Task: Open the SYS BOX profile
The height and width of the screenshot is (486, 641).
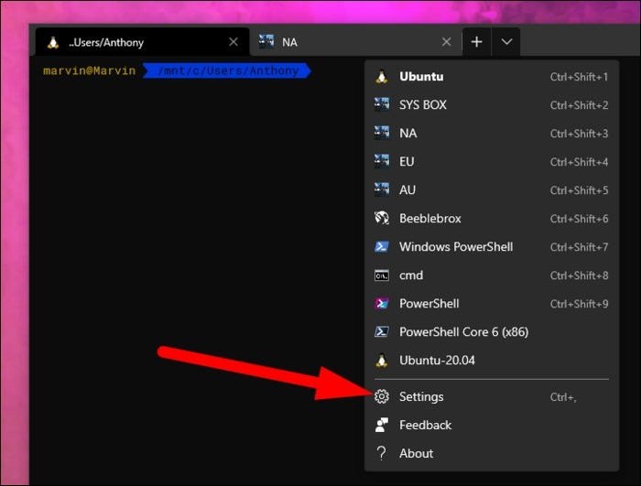Action: (x=492, y=104)
